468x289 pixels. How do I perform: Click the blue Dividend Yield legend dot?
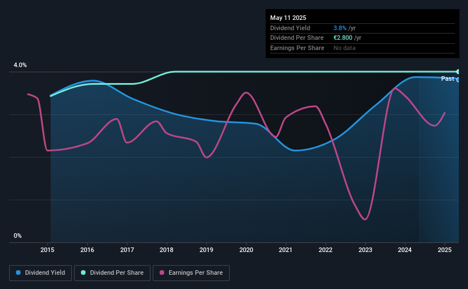(x=18, y=273)
